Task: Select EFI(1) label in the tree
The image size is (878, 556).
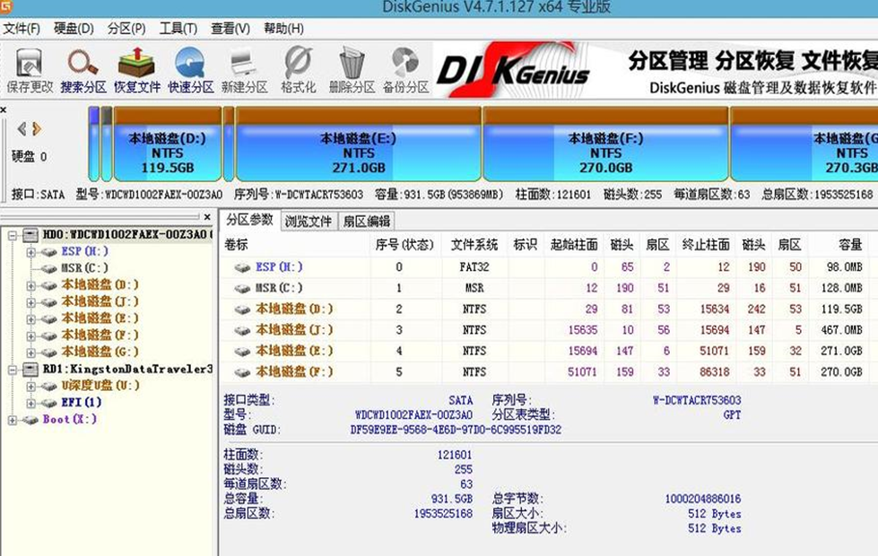Action: (x=82, y=403)
